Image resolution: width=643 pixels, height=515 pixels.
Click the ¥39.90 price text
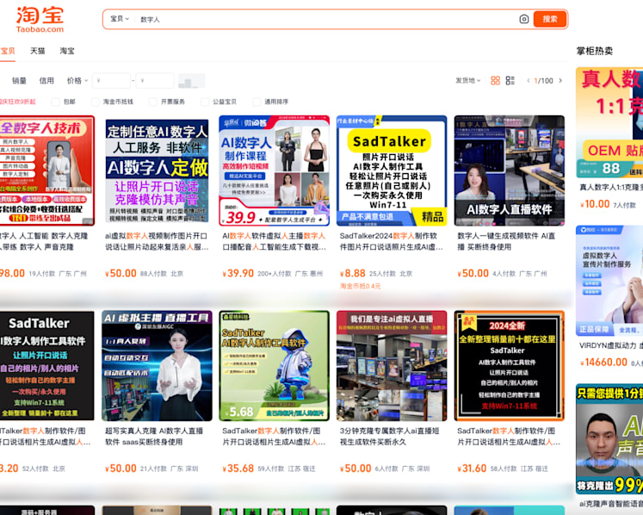238,273
